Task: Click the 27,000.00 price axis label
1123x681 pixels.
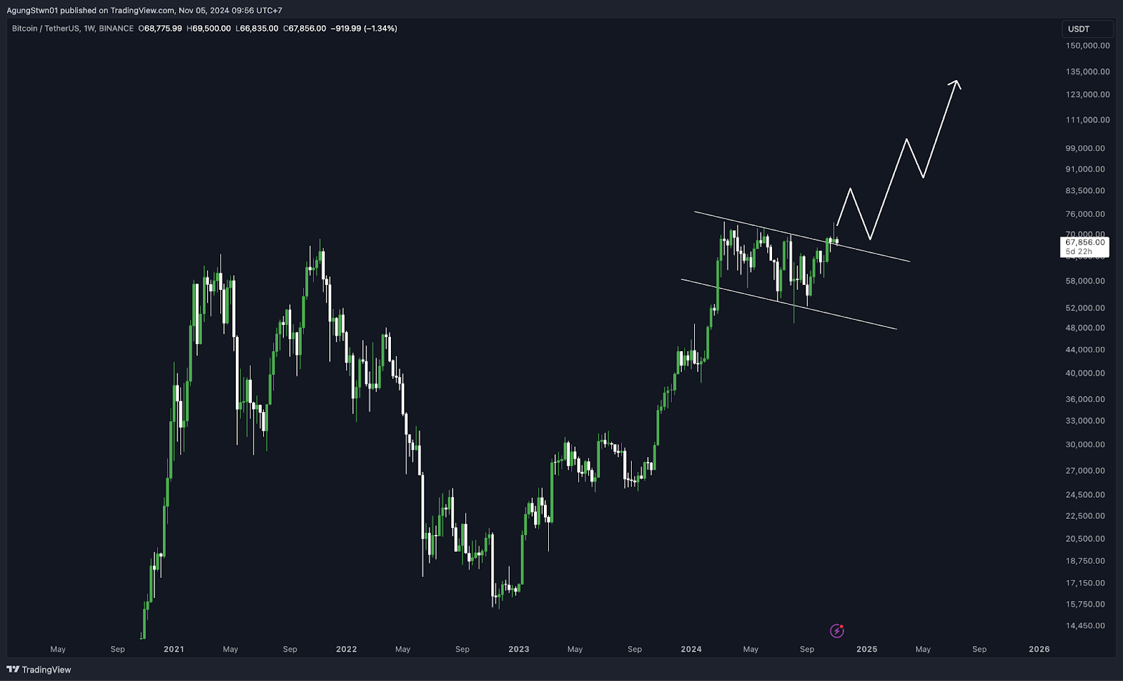Action: 1085,471
